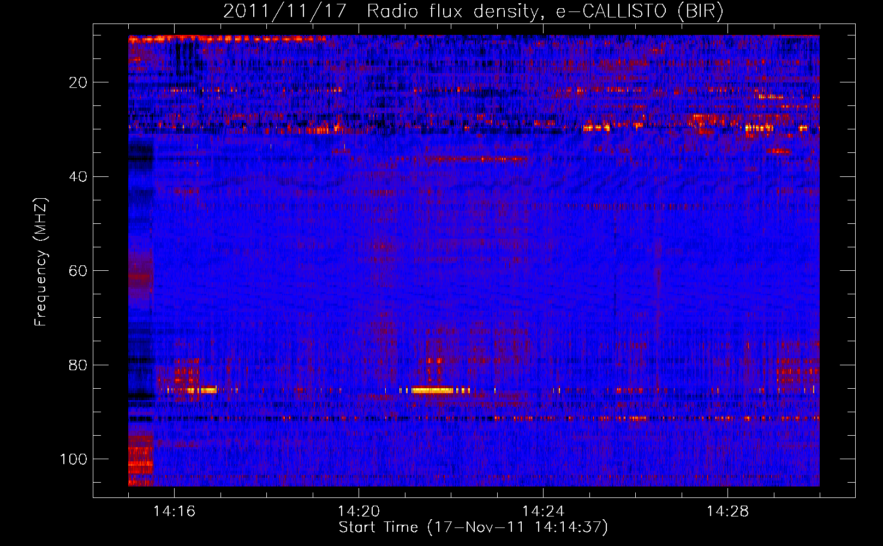Screen dimensions: 883x546
Task: Click the 20 MHz frequency tick label
Action: 78,82
